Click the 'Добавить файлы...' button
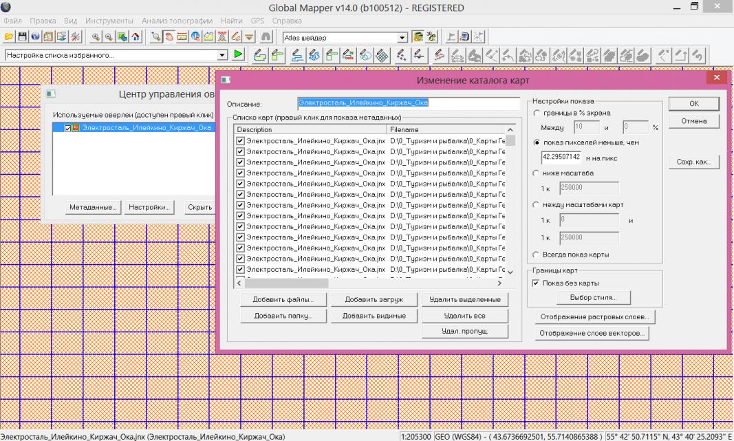Viewport: 734px width, 441px height. tap(283, 299)
